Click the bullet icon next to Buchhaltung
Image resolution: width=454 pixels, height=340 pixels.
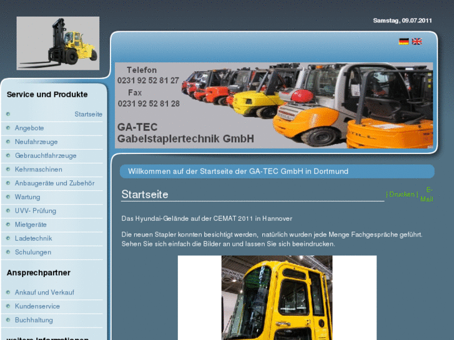click(x=8, y=320)
